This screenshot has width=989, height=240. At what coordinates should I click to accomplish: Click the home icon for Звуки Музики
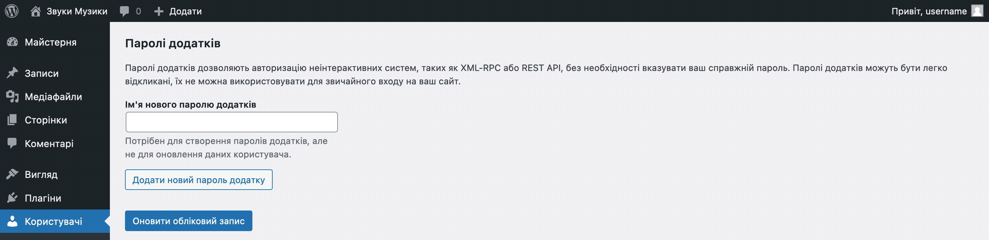(x=35, y=11)
